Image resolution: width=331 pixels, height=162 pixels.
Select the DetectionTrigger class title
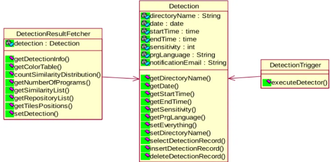coord(295,65)
